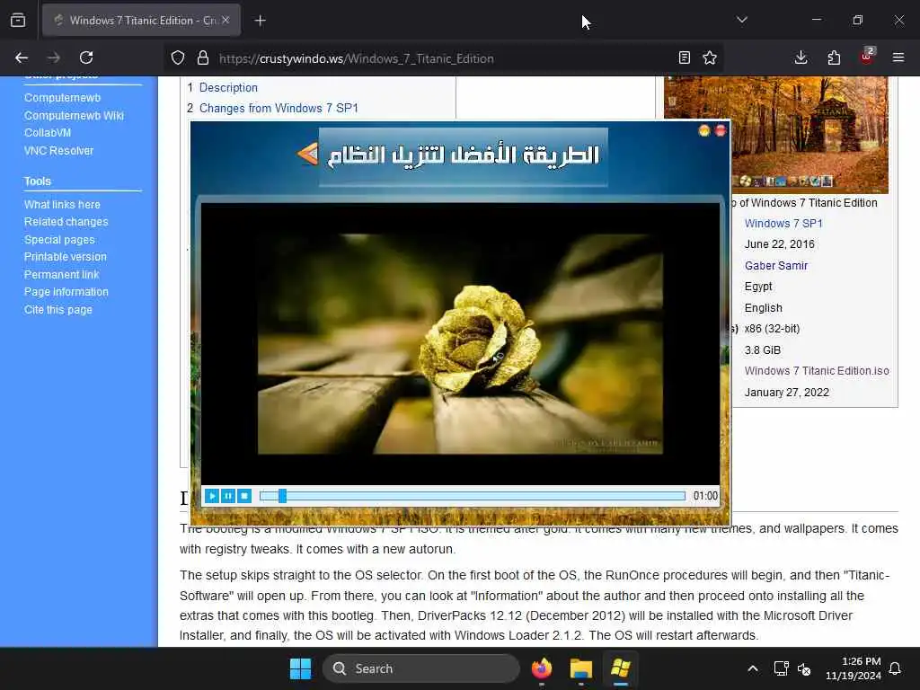The image size is (920, 690).
Task: Click the June 22, 2016 release date text
Action: click(779, 244)
